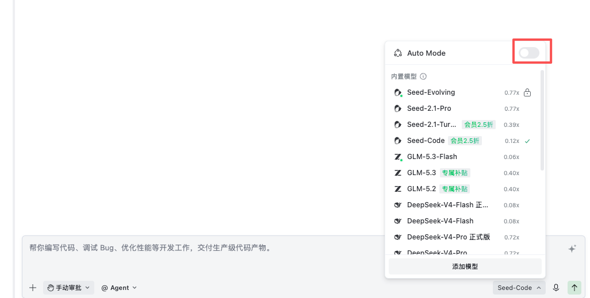
Task: Click the 0.77x multiplier on Seed-2.1-Pro
Action: 512,109
